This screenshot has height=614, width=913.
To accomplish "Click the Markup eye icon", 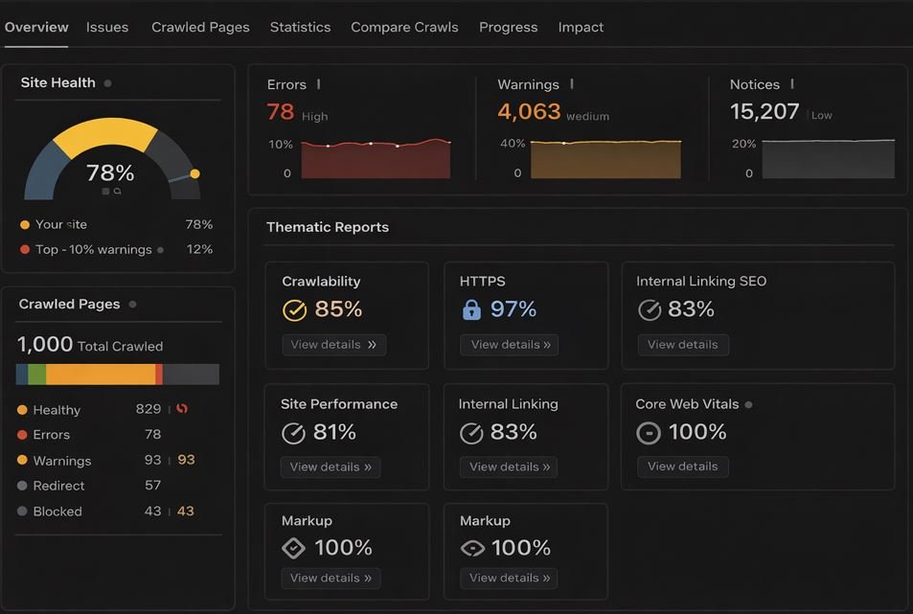I will 472,548.
